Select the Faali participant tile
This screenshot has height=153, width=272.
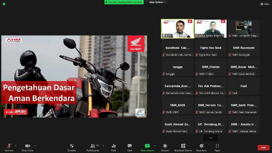point(244,86)
